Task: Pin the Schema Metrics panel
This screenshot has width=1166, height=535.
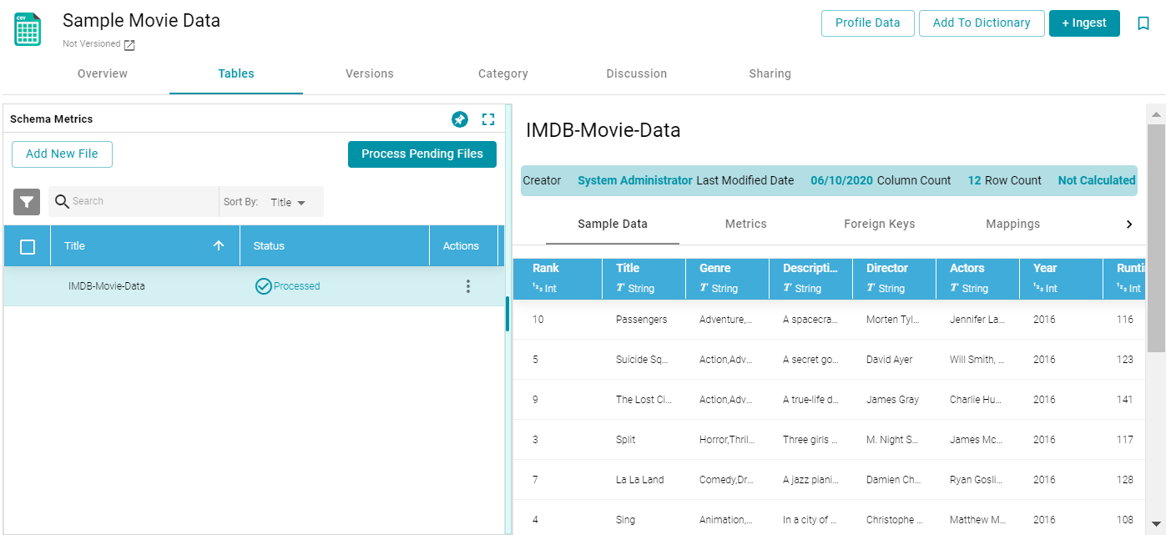Action: pos(460,119)
